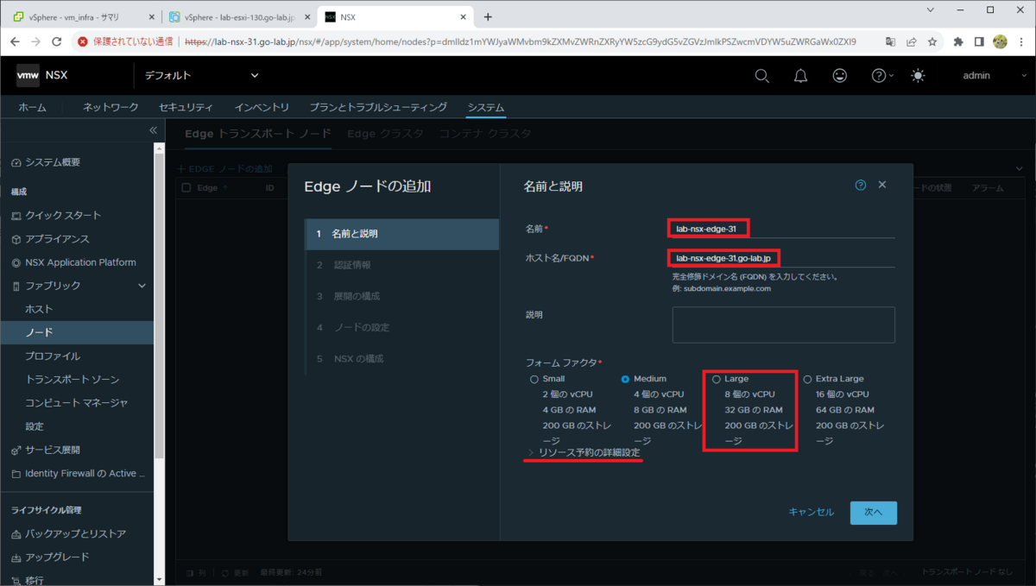
Task: Open the NSX search magnifier icon
Action: (x=761, y=76)
